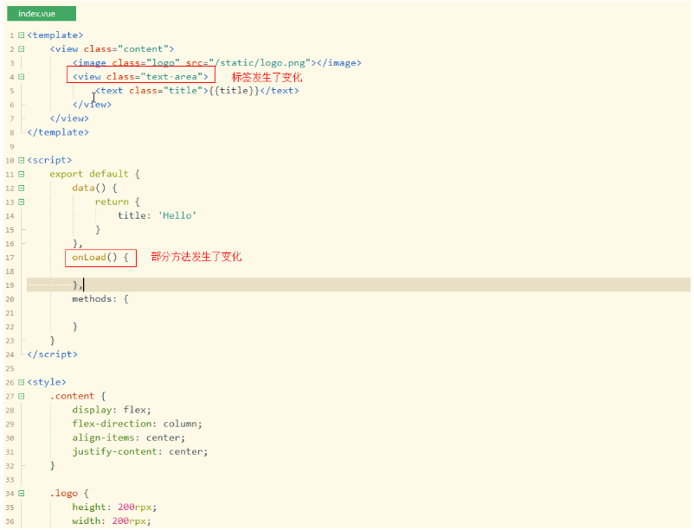
Task: Collapse the script block on line 10
Action: click(x=22, y=160)
